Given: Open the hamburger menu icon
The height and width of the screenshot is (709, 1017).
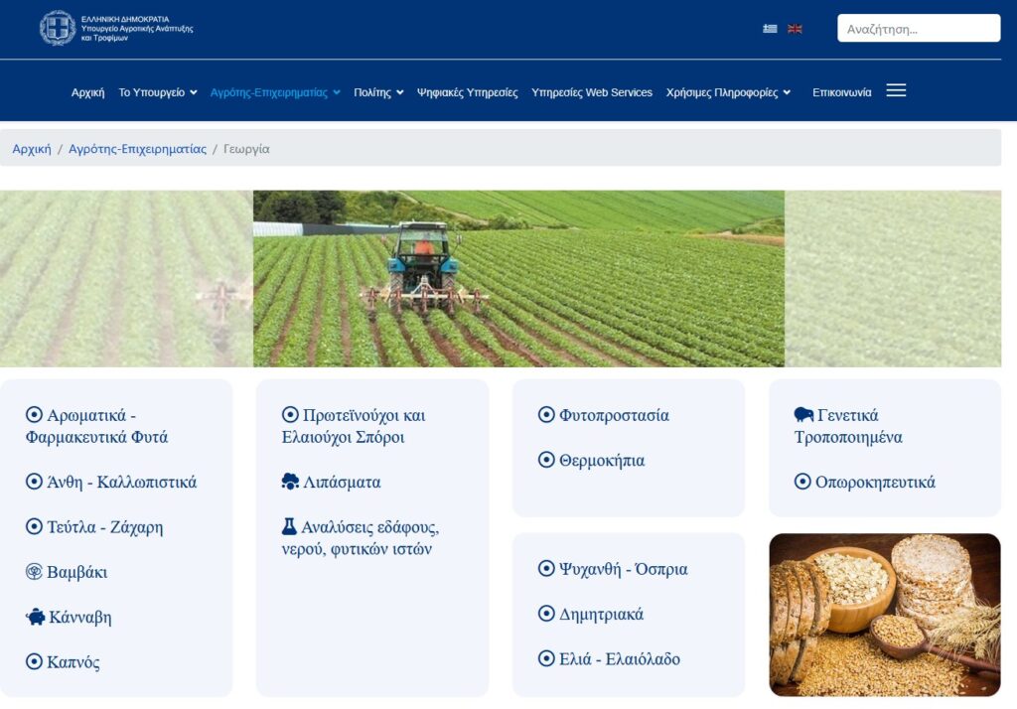Looking at the screenshot, I should click(896, 90).
